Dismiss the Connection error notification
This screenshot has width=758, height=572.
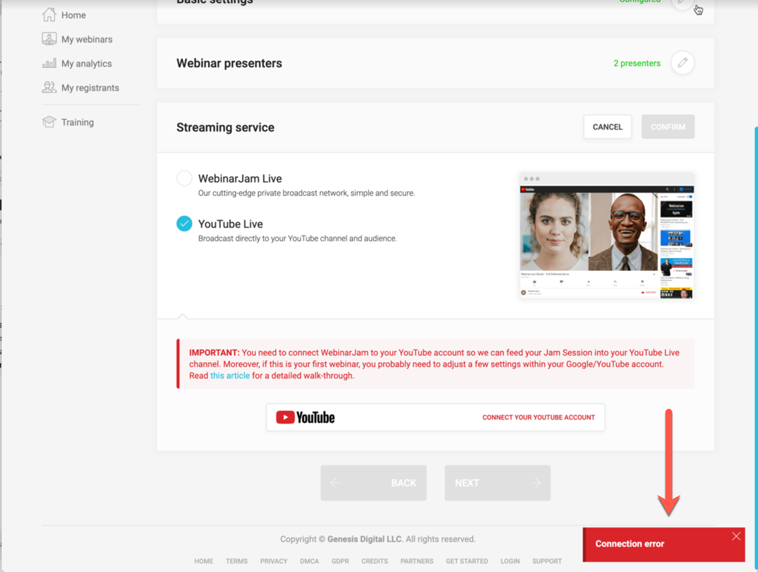736,536
